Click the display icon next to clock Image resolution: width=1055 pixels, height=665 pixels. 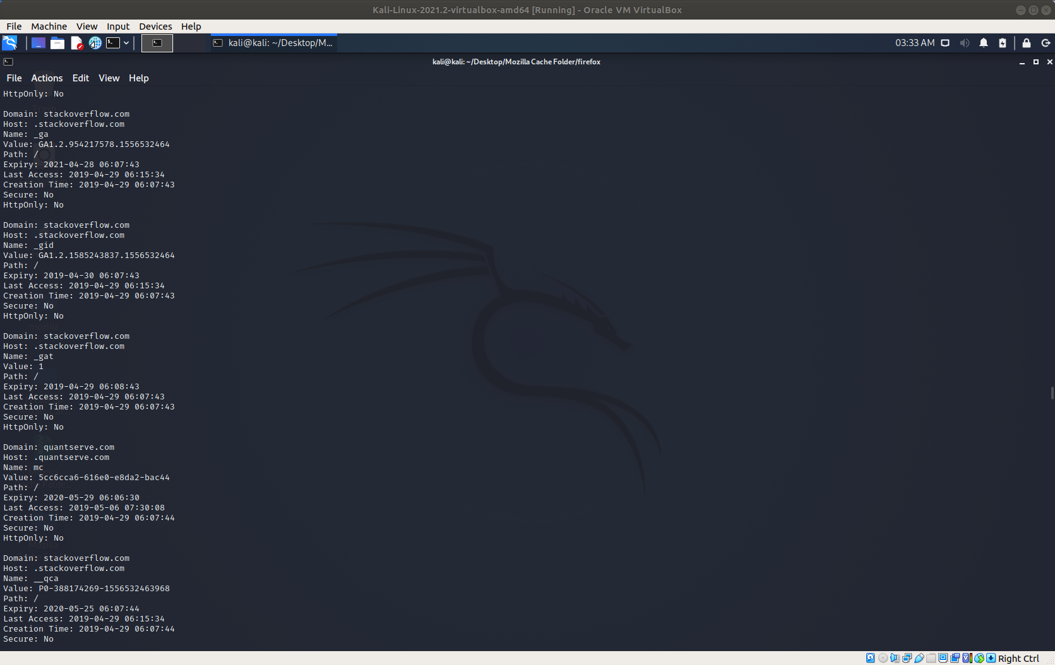coord(945,43)
